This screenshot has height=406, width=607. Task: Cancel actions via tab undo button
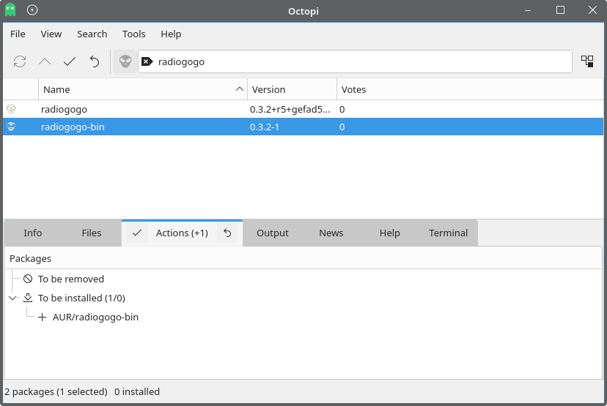227,233
